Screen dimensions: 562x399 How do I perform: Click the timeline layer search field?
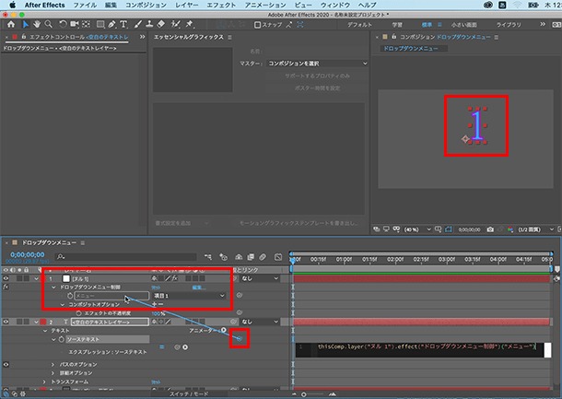point(126,257)
